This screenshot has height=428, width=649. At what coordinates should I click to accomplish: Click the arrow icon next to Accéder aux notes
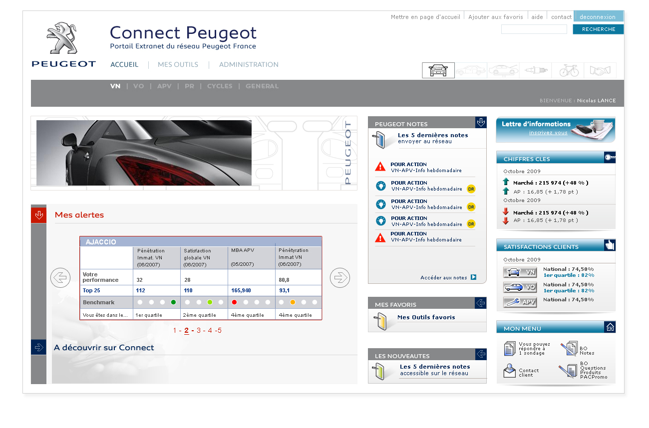[473, 277]
